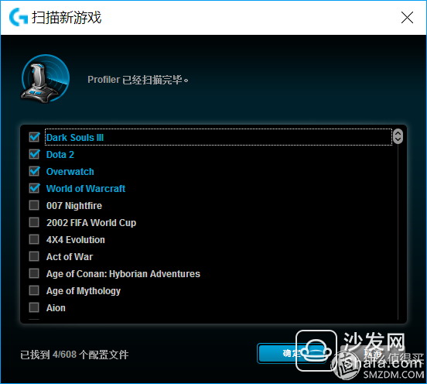Click the joystick profiler icon

[x=45, y=79]
